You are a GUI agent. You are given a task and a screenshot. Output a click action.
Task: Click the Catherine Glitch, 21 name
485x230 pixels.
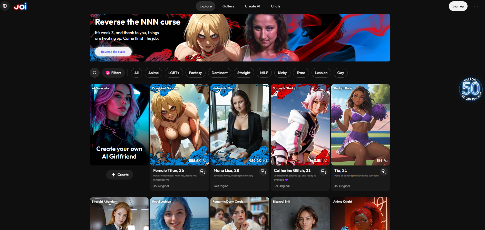pyautogui.click(x=292, y=170)
